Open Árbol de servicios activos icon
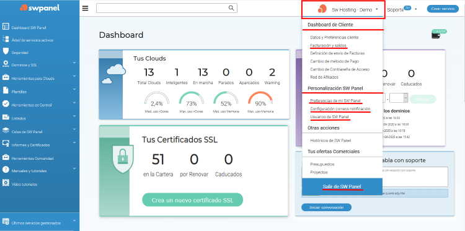465x231 pixels. click(x=6, y=39)
